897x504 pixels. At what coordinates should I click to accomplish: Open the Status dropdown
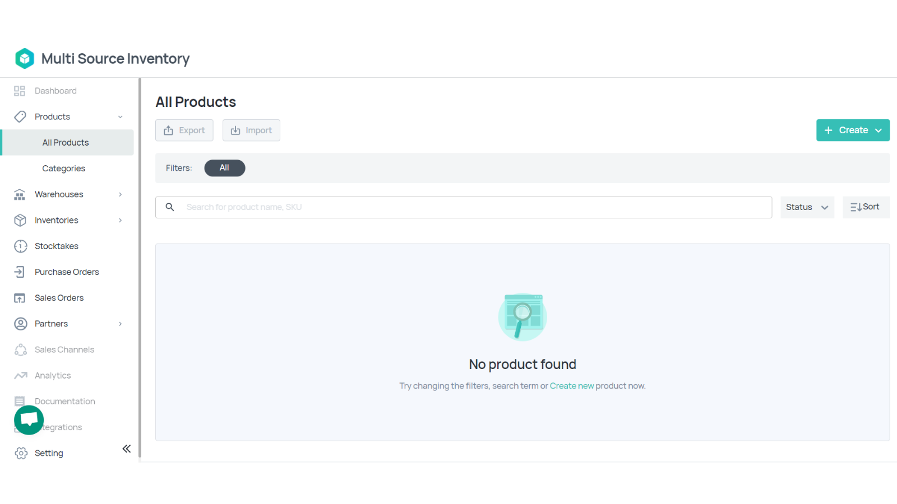(x=807, y=207)
